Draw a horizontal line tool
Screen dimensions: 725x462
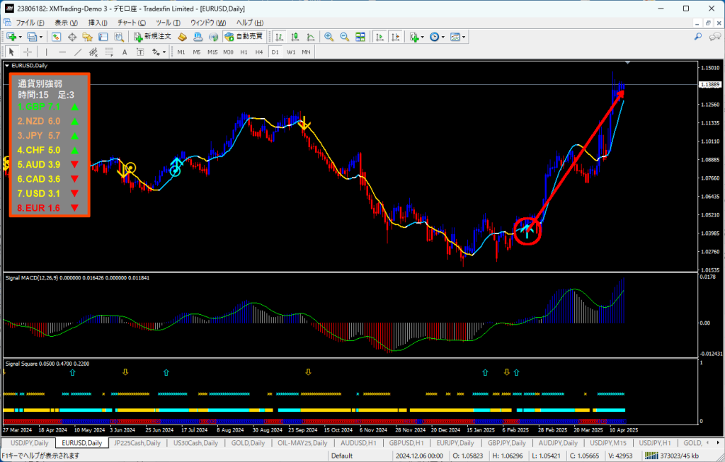(62, 52)
